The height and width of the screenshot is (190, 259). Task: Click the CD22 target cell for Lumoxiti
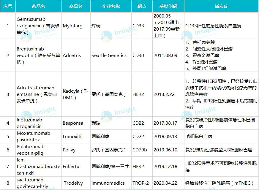(x=142, y=137)
